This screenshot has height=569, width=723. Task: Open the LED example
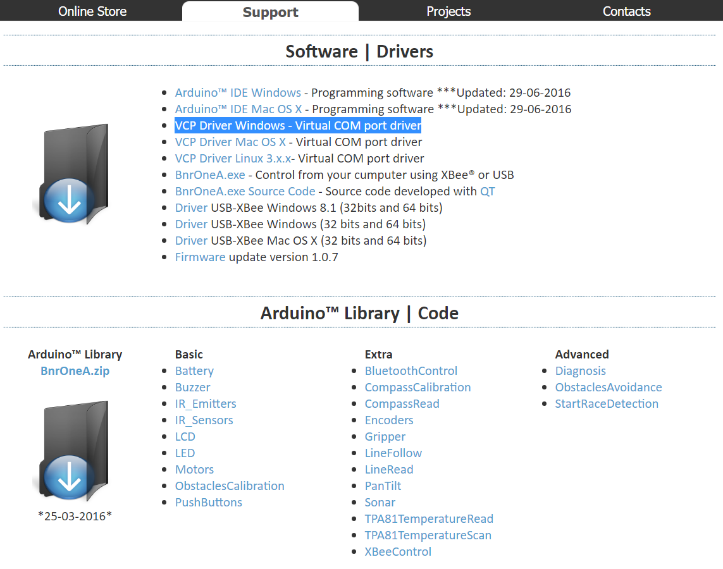click(185, 453)
